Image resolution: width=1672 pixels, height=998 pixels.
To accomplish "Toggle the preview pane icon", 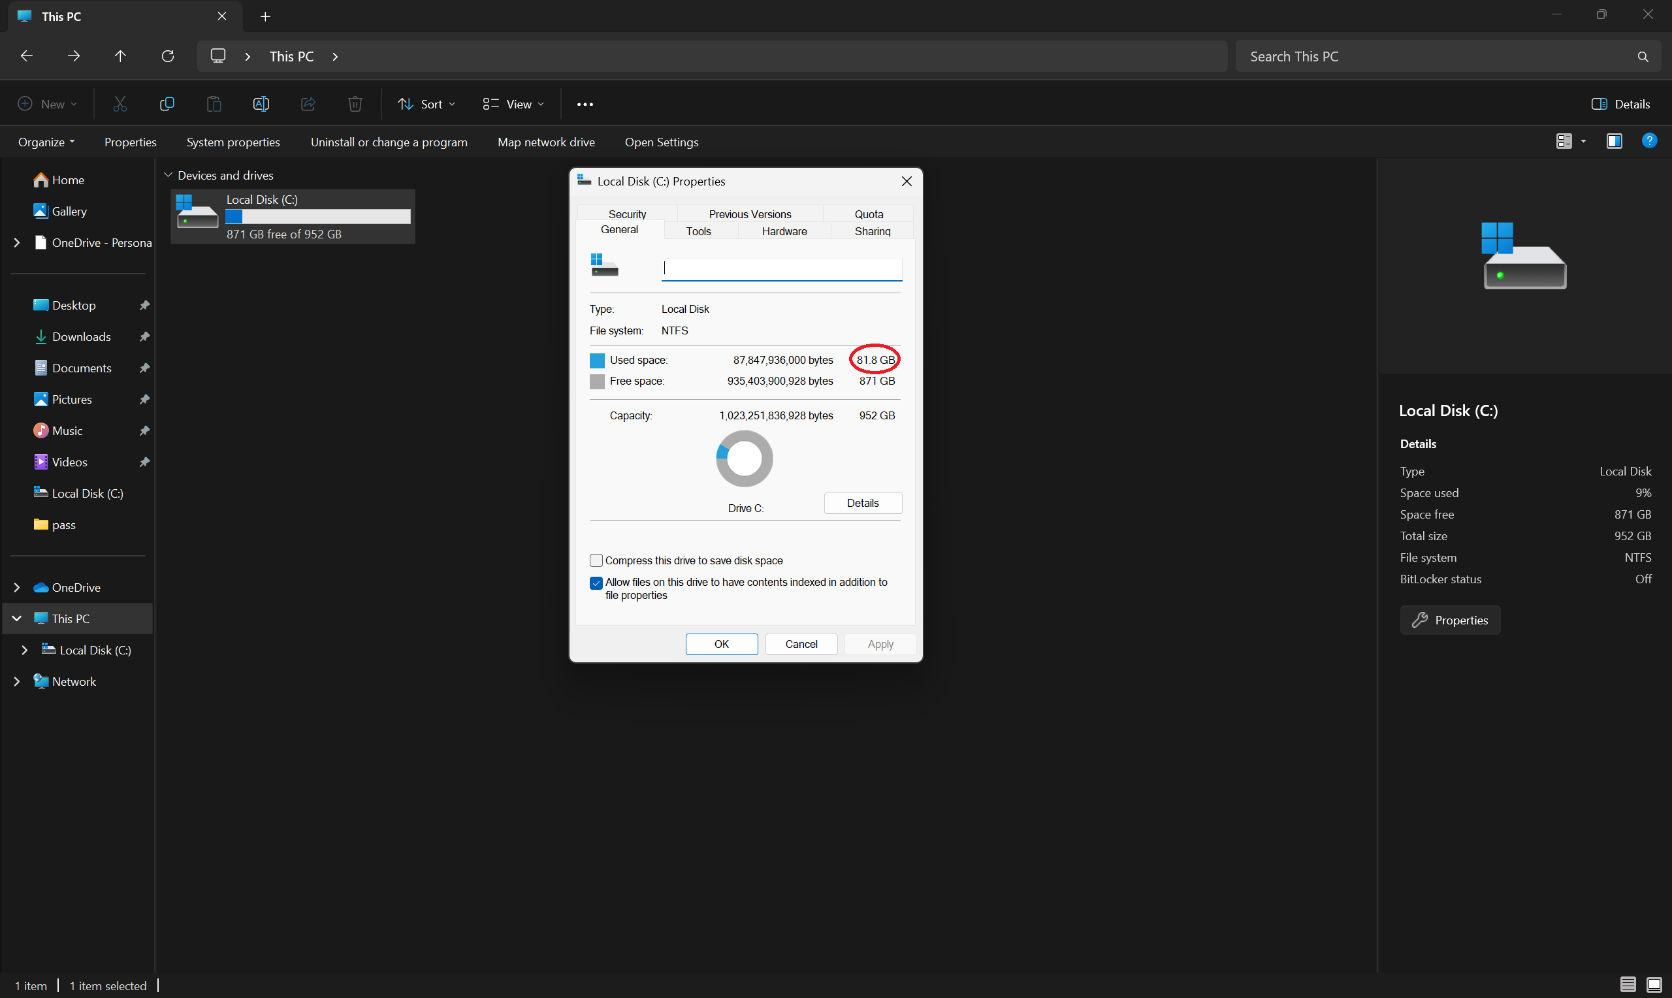I will [1614, 141].
